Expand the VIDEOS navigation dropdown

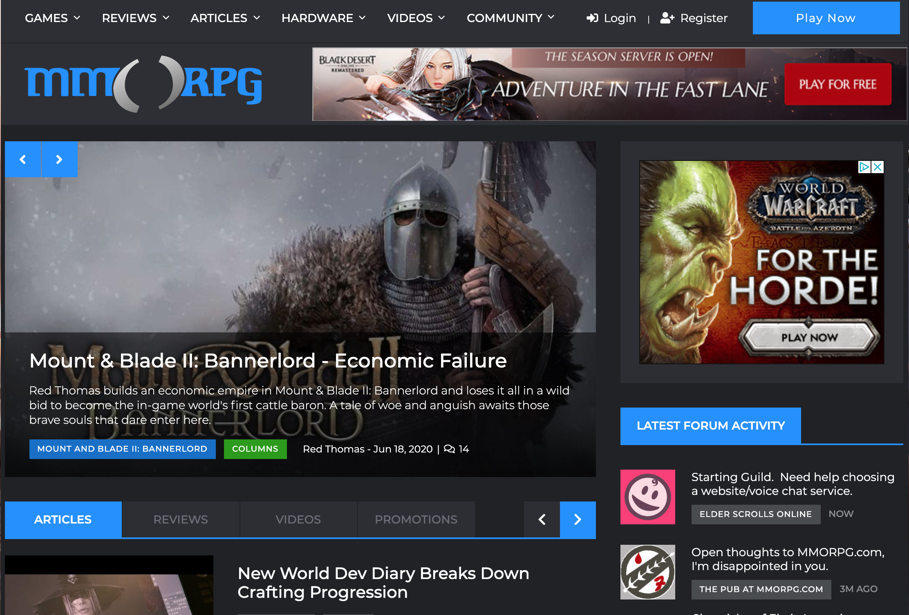pos(416,18)
